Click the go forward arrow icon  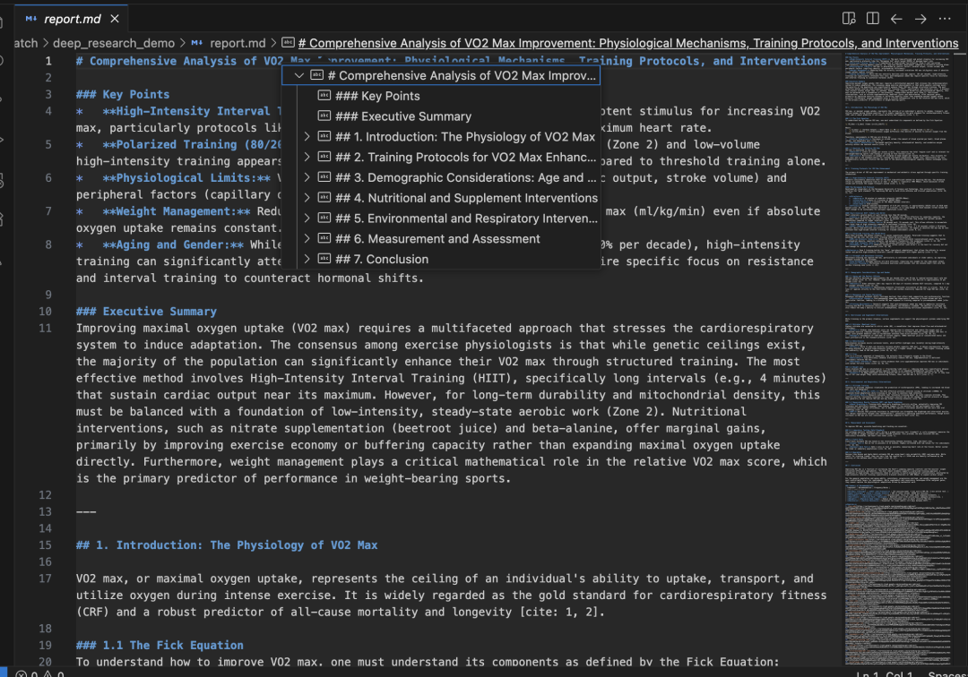920,19
